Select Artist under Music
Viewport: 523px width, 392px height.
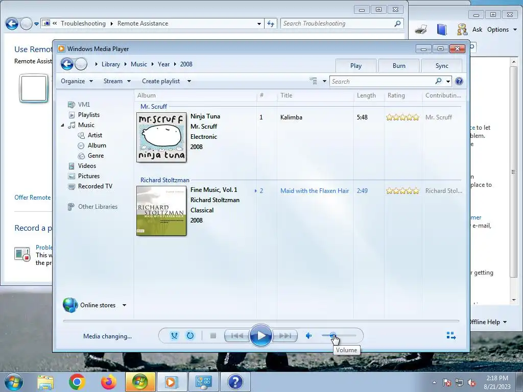coord(94,135)
